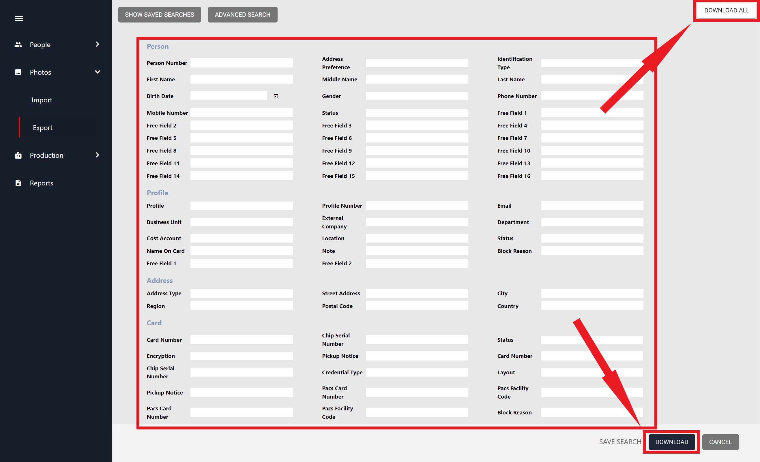The height and width of the screenshot is (462, 760).
Task: Focus the Gender input field
Action: click(x=417, y=96)
